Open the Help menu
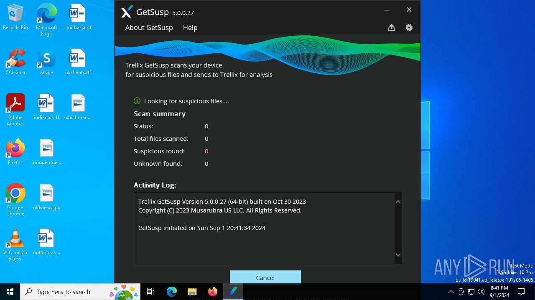The height and width of the screenshot is (300, 535). (x=190, y=27)
